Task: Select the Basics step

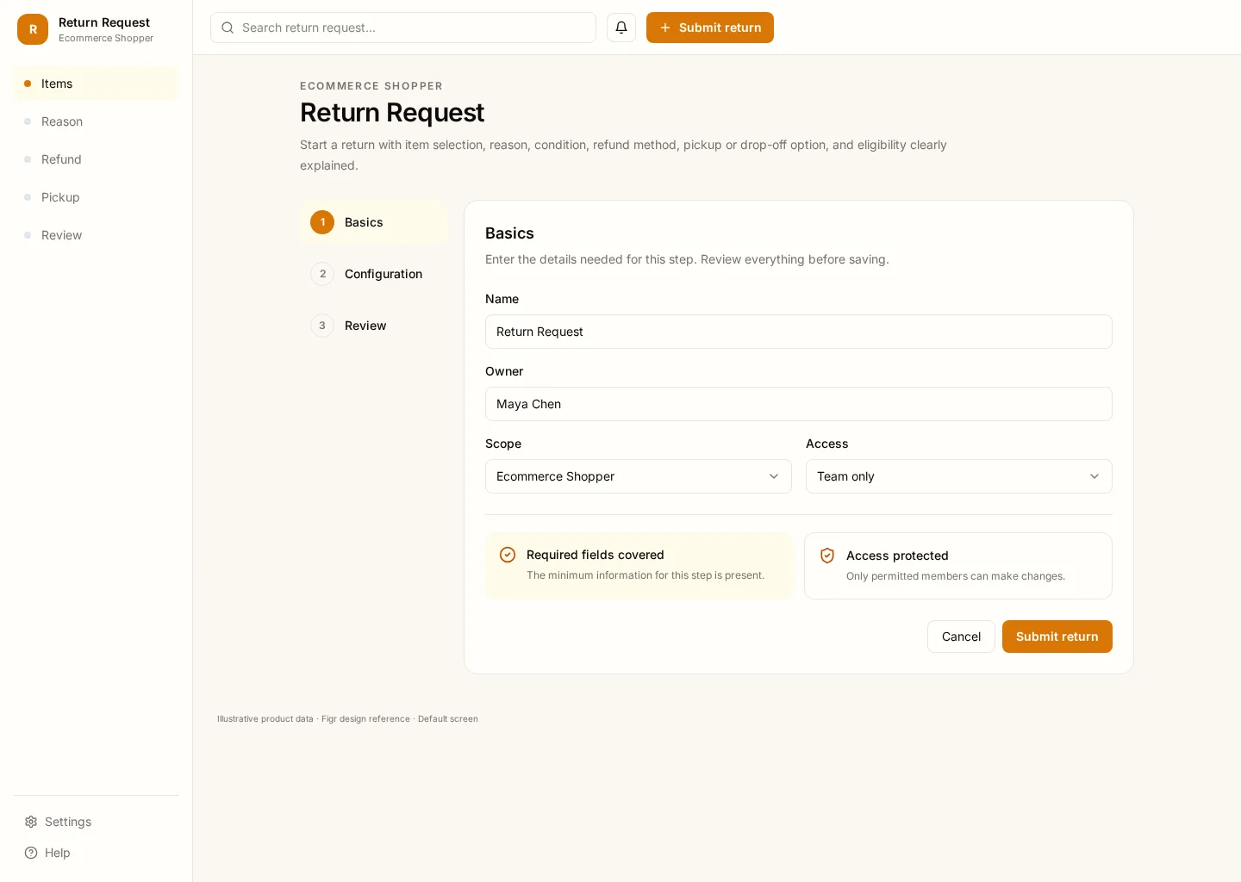Action: (x=374, y=222)
